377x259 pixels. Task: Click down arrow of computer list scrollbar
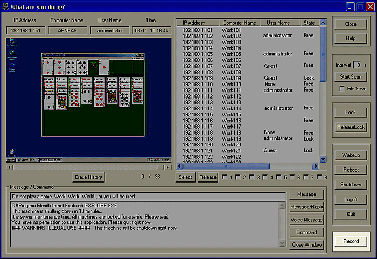coord(323,159)
